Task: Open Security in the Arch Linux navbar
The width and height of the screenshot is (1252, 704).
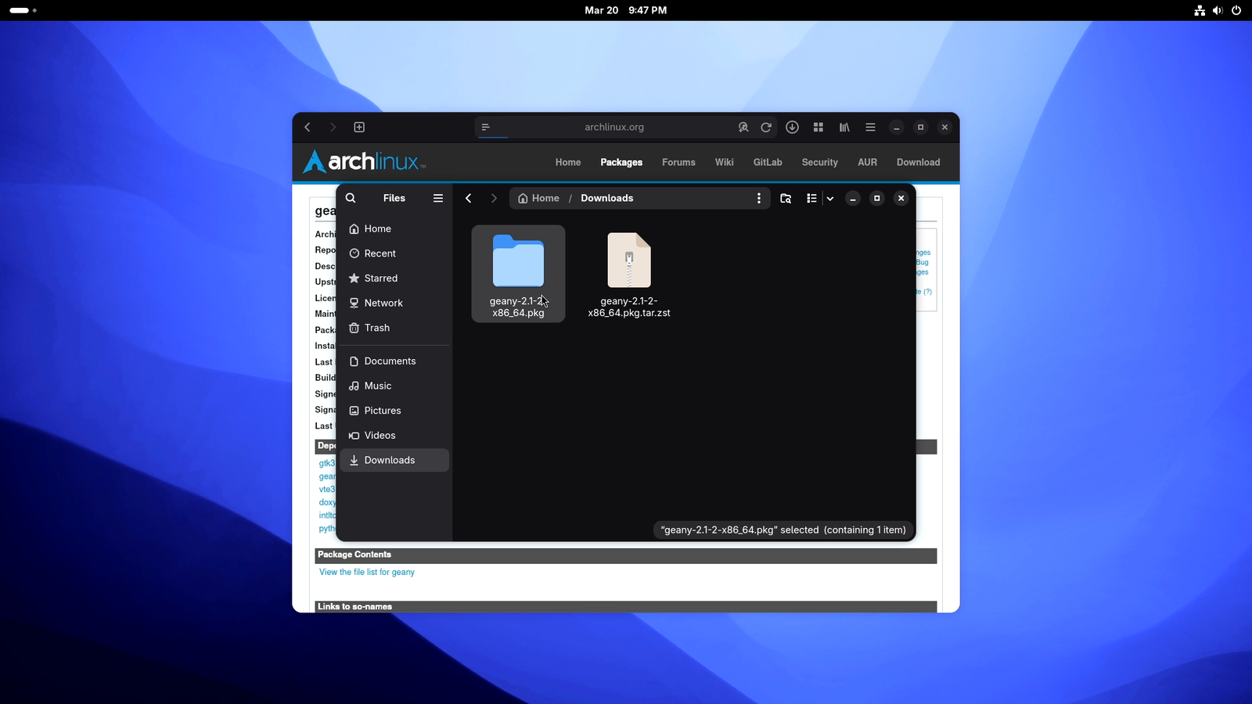Action: (x=819, y=162)
